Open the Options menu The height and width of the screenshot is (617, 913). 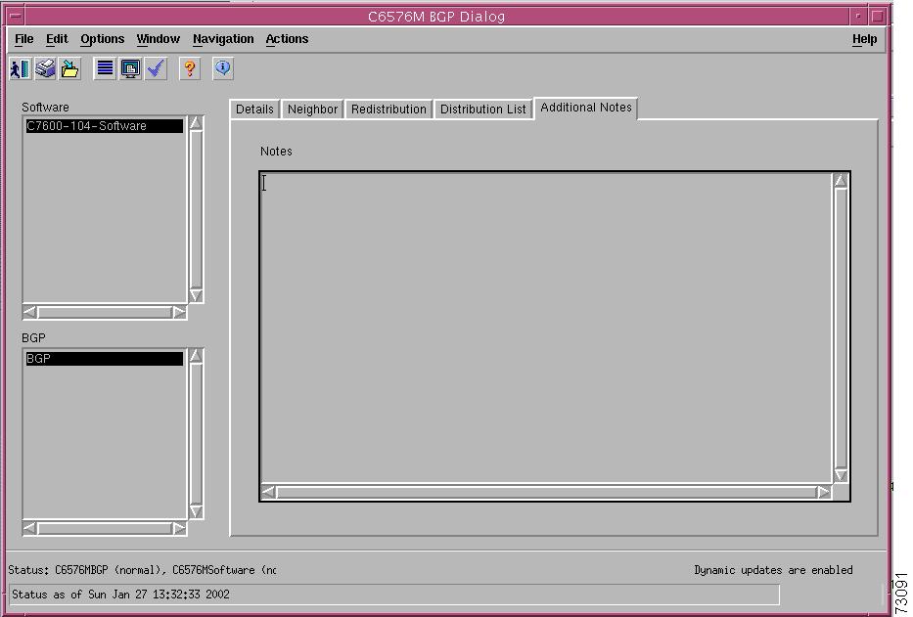coord(103,39)
